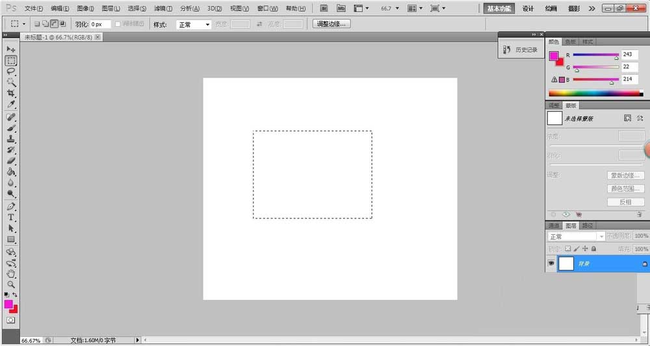Select the 3D Camera Orbit tool
This screenshot has width=650, height=346.
point(11,263)
